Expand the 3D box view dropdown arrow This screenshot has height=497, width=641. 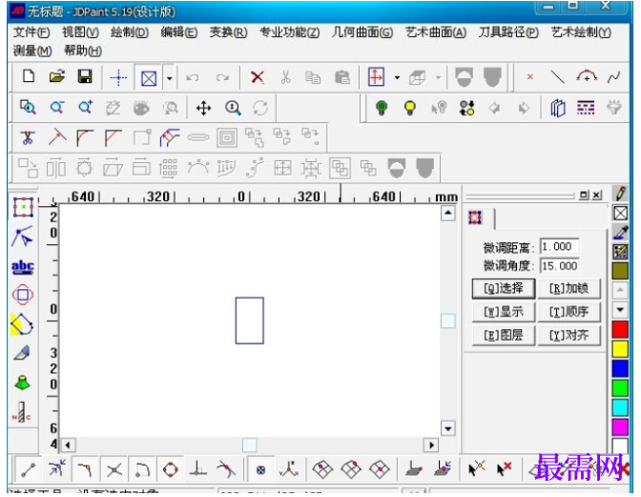pos(438,77)
